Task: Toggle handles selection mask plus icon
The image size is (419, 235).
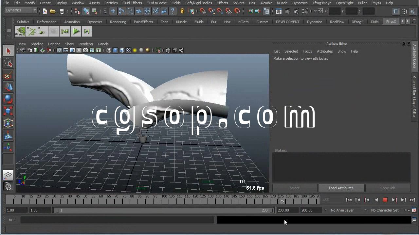Action: [113, 11]
